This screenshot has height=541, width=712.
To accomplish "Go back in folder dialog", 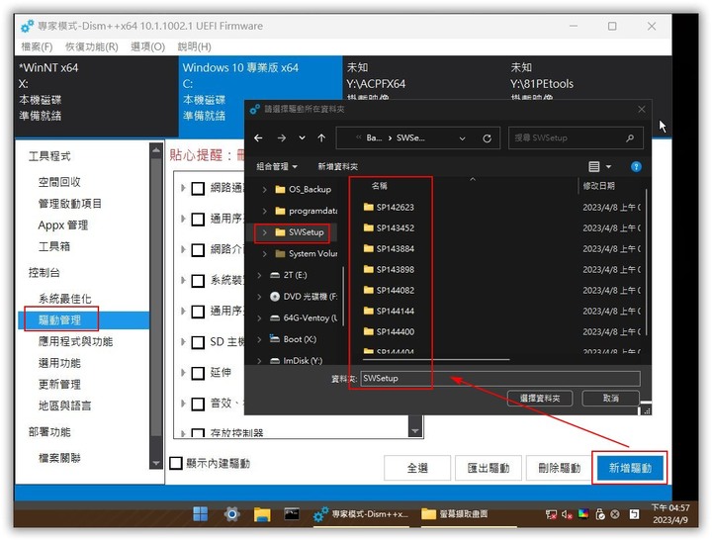I will coord(258,138).
